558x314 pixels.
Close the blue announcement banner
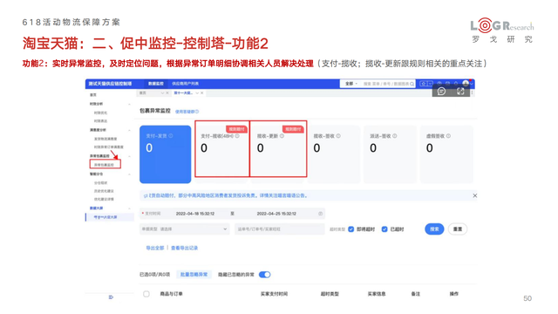[x=474, y=195]
